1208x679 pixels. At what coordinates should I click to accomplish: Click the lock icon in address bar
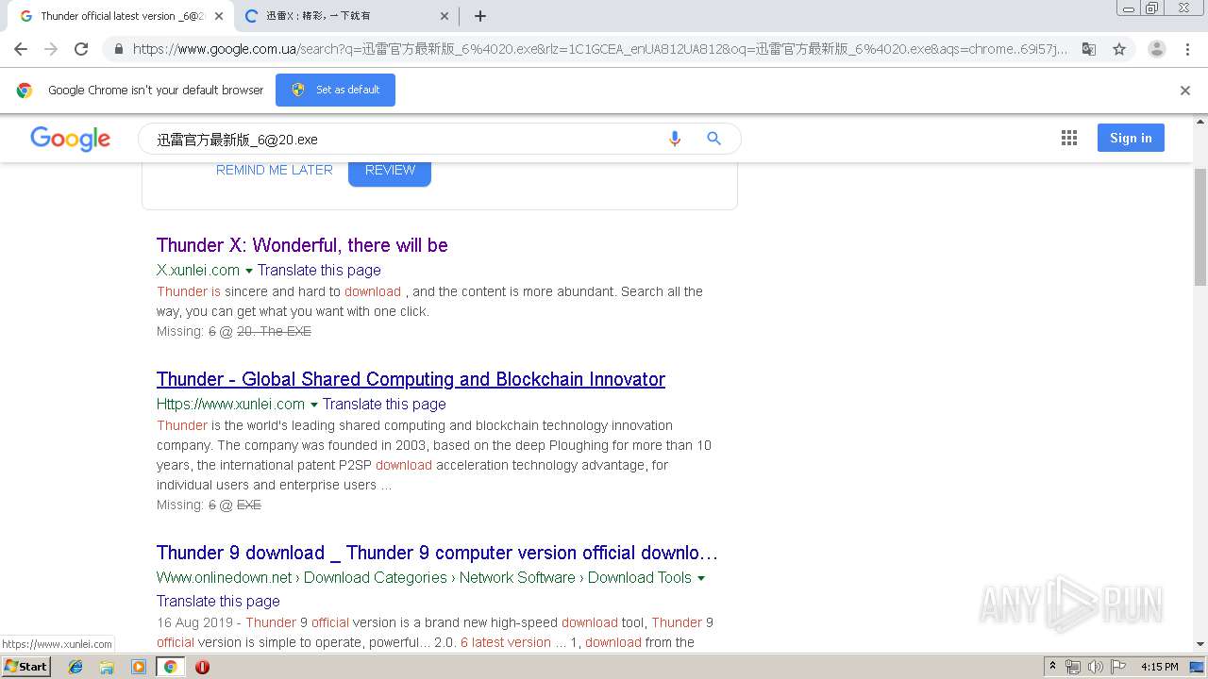point(118,49)
